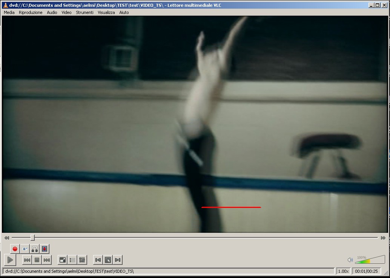This screenshot has height=278, width=390.
Task: Click the 00:01/00:25 elapsed time display
Action: [x=366, y=271]
